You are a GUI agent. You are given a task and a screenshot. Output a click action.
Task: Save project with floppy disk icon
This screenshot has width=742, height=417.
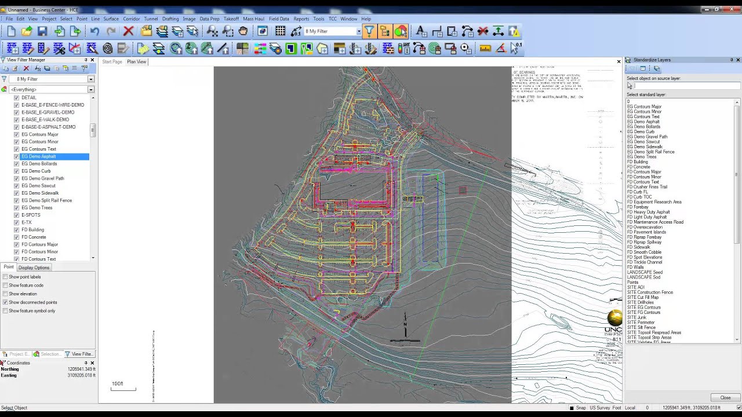click(x=42, y=31)
